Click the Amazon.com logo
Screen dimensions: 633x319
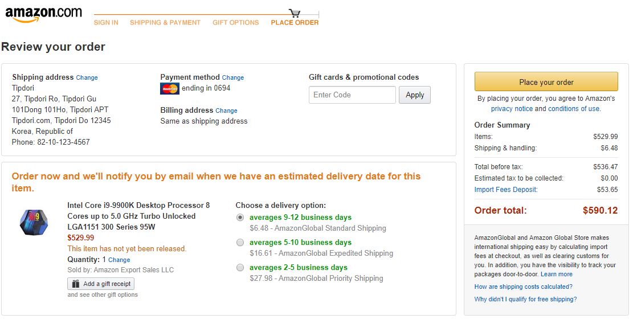coord(43,14)
